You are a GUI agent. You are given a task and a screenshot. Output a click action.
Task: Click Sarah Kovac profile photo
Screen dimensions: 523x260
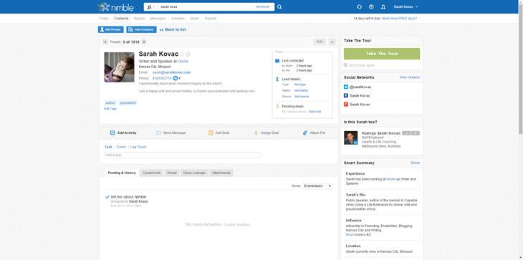pyautogui.click(x=119, y=67)
